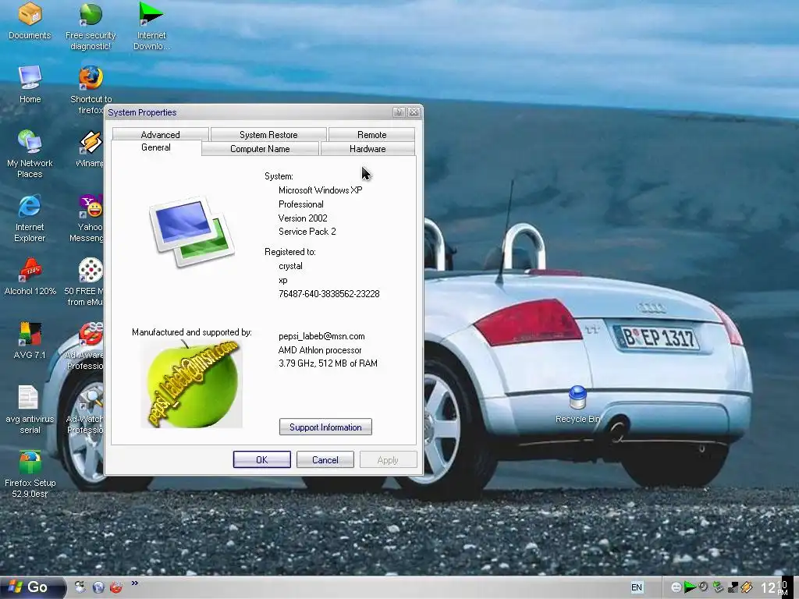Viewport: 799px width, 599px height.
Task: Click product ID 76487-640-3838562-23228 text
Action: [329, 294]
